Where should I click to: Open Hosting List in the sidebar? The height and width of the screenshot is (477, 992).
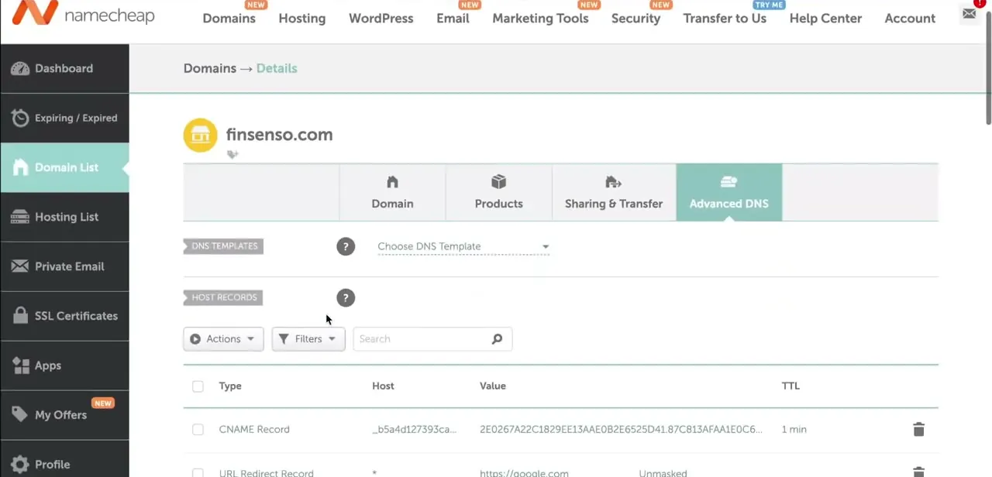[x=64, y=217]
